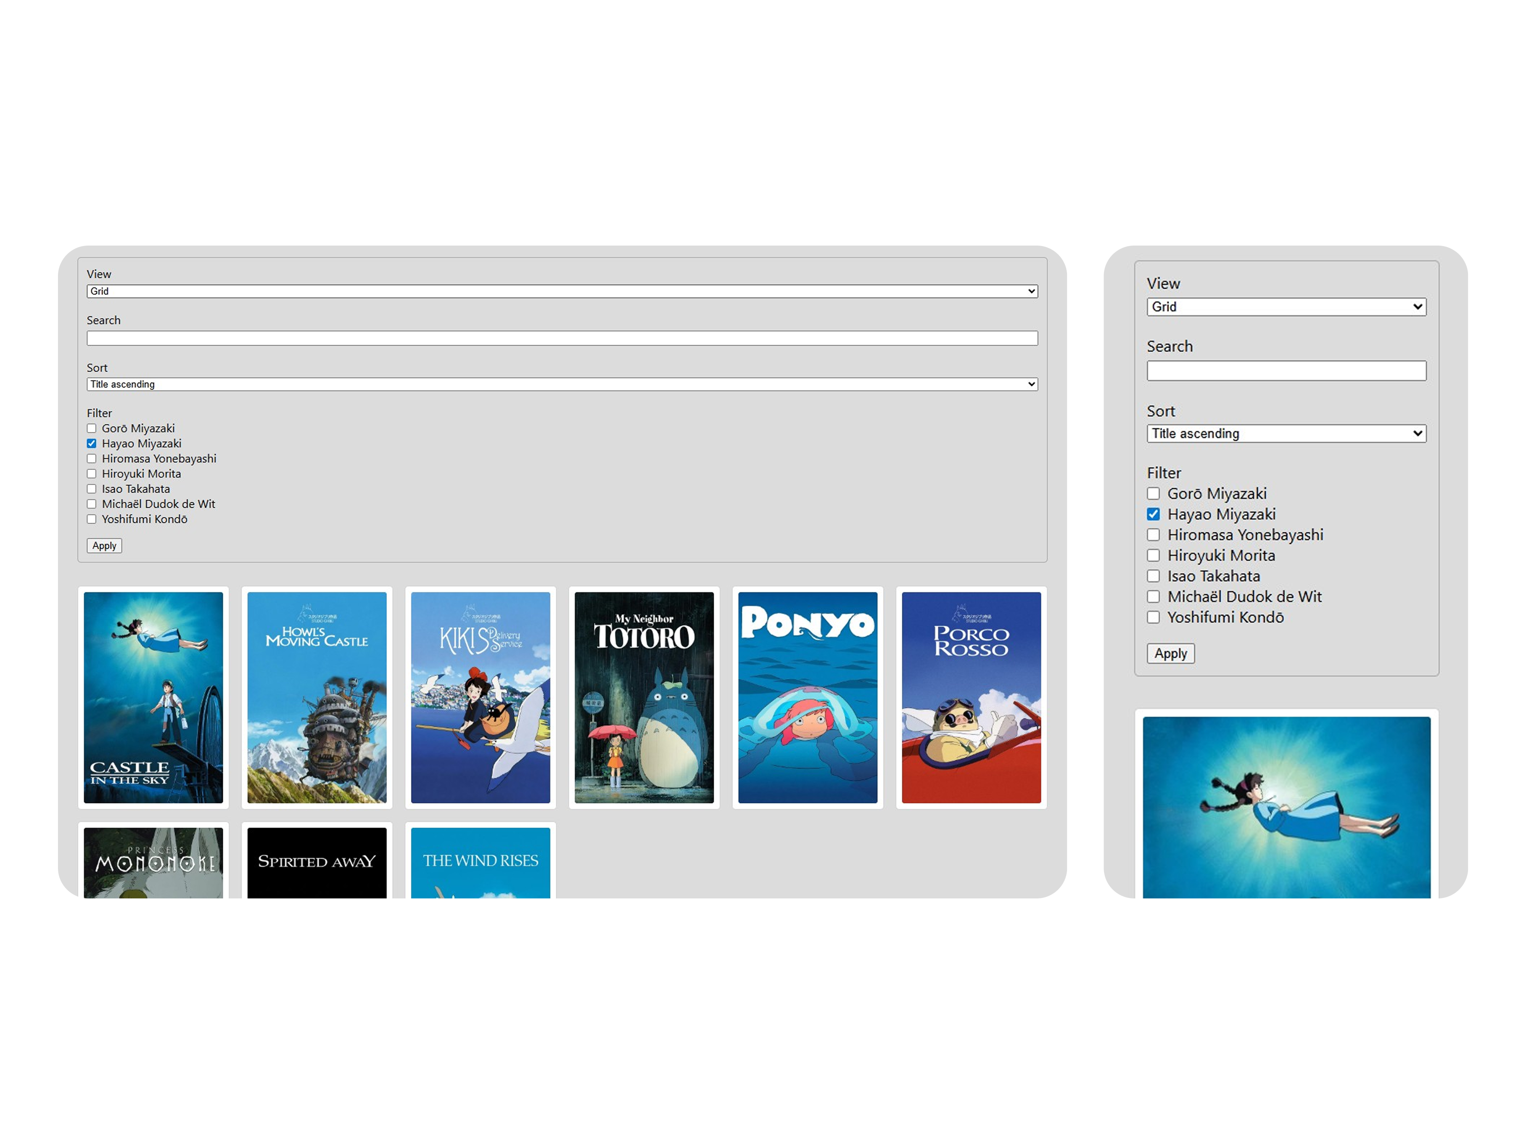Check Yoshifumi Kondō in right panel
Viewport: 1526px width, 1144px height.
pos(1153,617)
